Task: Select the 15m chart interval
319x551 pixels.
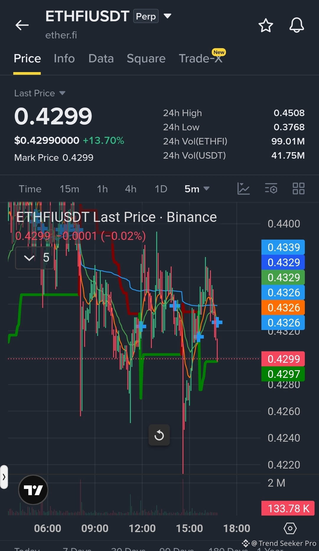Action: (69, 189)
